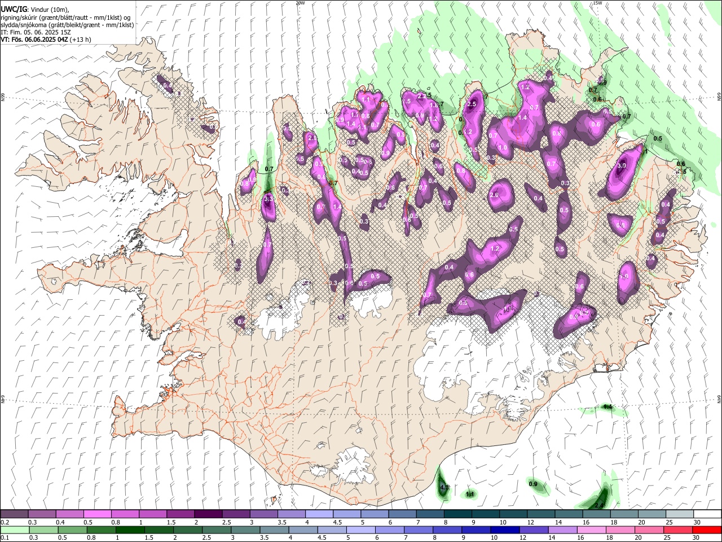Pick the palest green rain swatch between 0.1 and 0.3

14,530
